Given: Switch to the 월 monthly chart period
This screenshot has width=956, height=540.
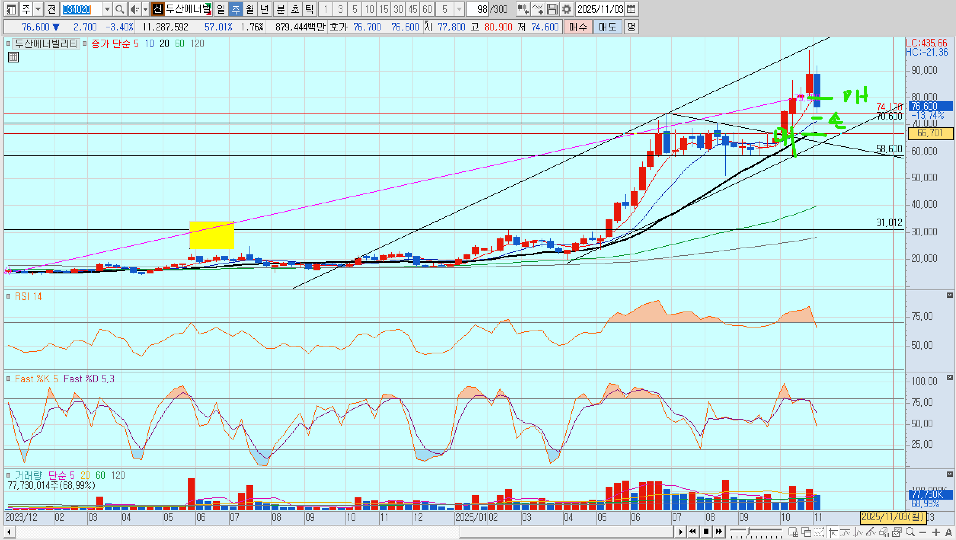Looking at the screenshot, I should 250,9.
